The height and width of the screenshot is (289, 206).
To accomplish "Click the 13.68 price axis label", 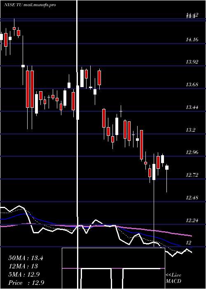I will point(192,85).
